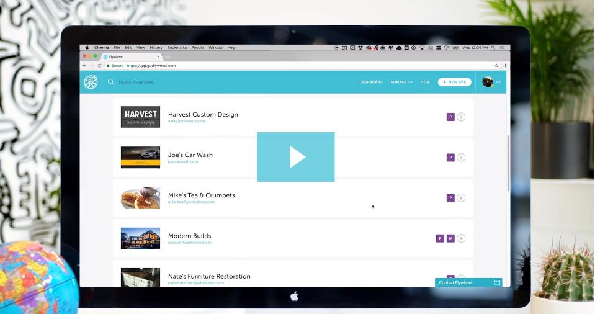Open the Mike's Tea & Crumpets thumbnail

[x=140, y=198]
